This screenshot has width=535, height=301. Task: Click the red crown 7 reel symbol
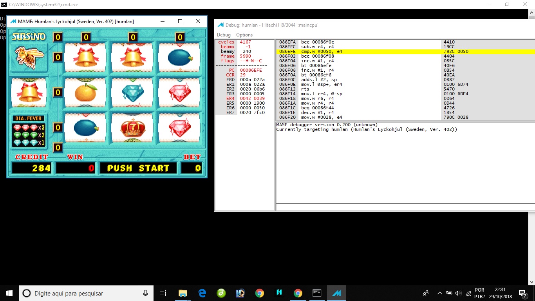pyautogui.click(x=133, y=128)
